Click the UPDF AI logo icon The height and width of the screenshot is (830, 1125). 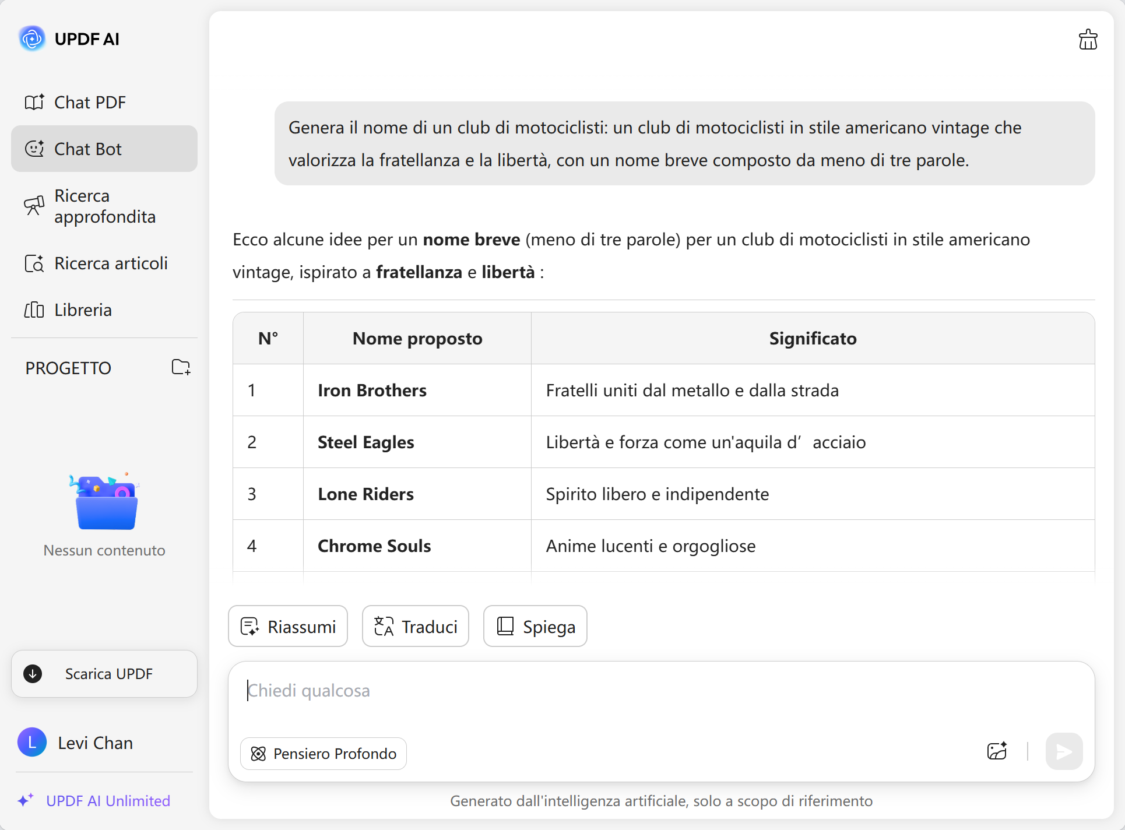[32, 39]
